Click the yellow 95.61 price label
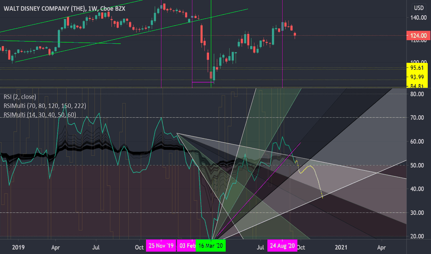The height and width of the screenshot is (254, 431). click(417, 68)
